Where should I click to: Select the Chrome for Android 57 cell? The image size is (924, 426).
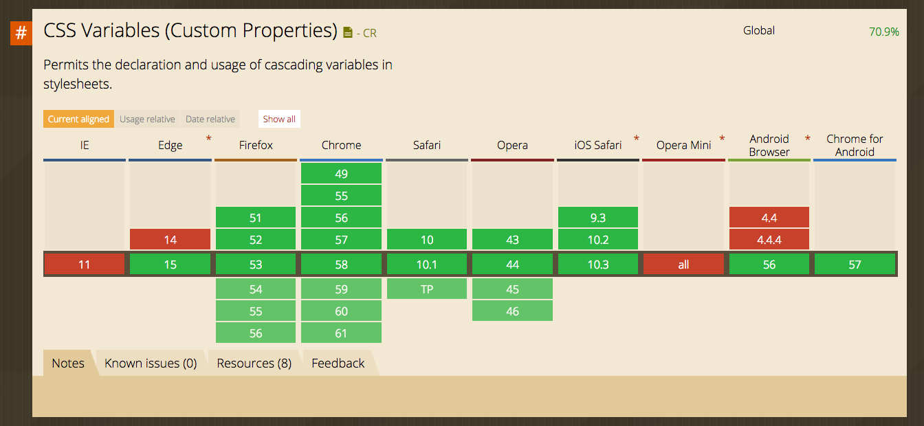coord(855,265)
